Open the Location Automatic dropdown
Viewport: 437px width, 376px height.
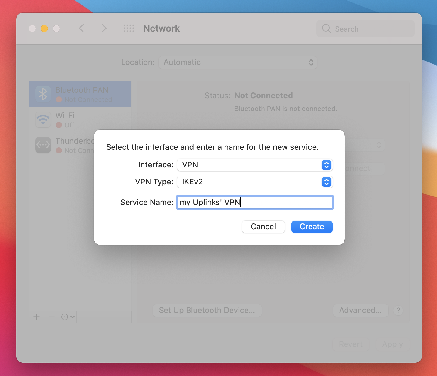238,62
